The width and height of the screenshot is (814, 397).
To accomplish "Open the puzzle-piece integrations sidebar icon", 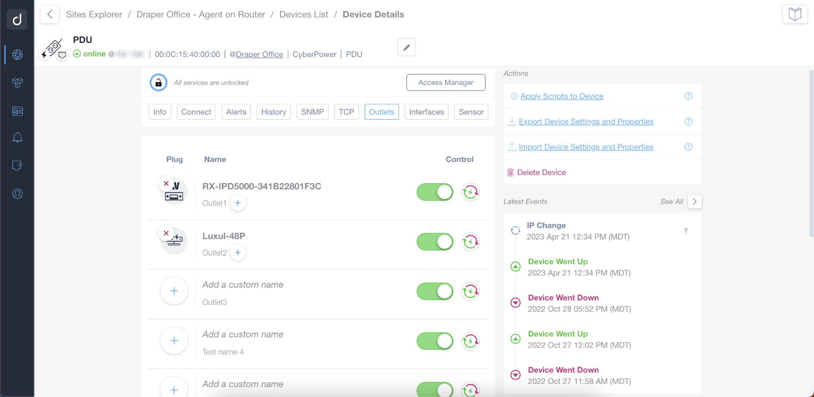I will [x=17, y=165].
